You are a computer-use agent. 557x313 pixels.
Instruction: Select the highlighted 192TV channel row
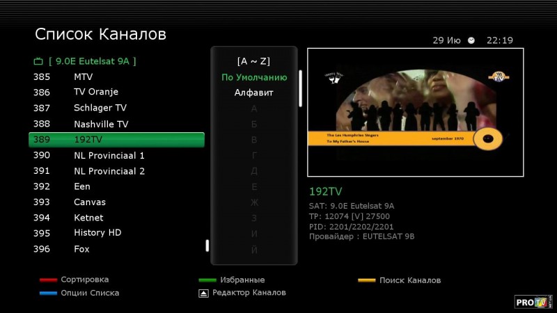[x=116, y=140]
